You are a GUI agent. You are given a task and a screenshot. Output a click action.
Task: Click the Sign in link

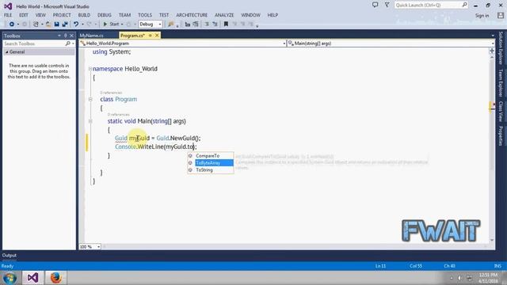pos(482,16)
